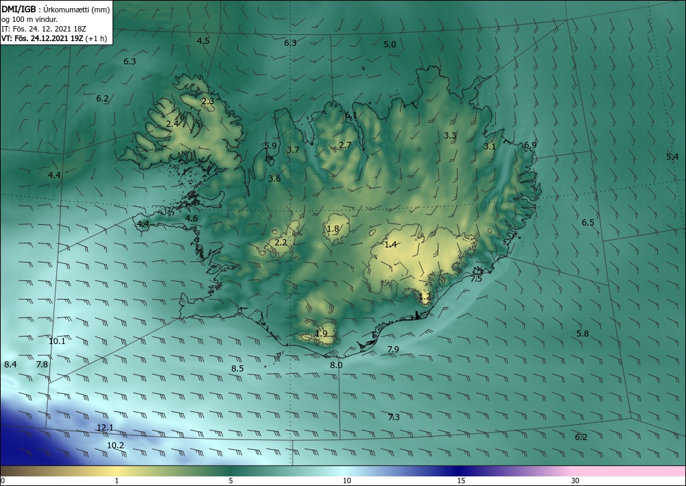Select the 8.5 value south of Iceland
The width and height of the screenshot is (686, 486).
[237, 368]
